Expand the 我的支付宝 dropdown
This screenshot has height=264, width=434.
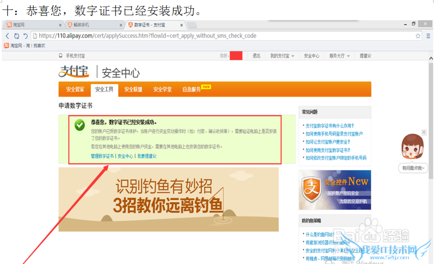point(282,56)
